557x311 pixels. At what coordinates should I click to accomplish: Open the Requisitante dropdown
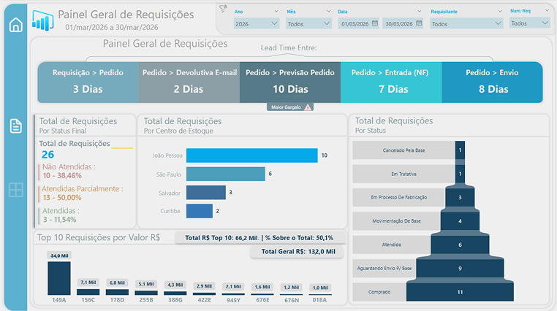point(466,24)
